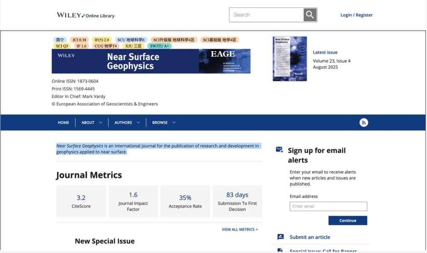Open the Submit an article link

coord(310,237)
